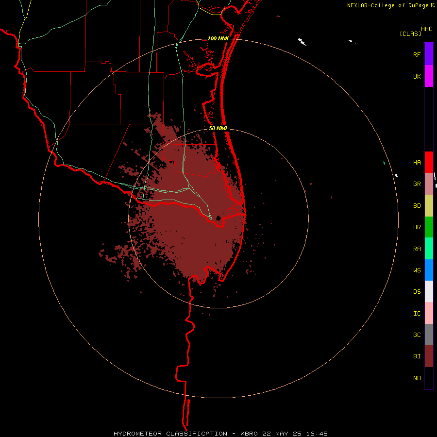Click the HA red legend swatch
The height and width of the screenshot is (437, 437).
429,162
